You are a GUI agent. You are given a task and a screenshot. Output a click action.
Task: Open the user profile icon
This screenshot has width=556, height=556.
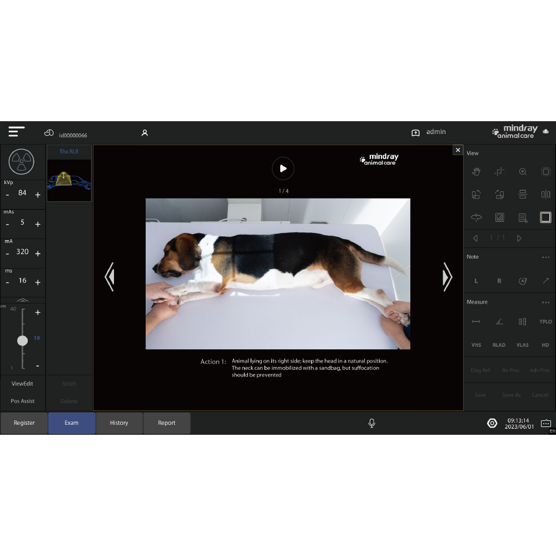point(145,133)
